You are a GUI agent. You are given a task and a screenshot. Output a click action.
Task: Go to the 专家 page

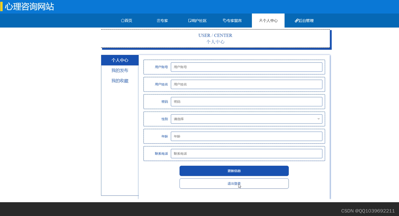(162, 20)
